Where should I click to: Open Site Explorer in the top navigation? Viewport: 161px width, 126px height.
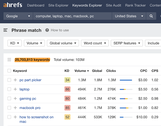(x=58, y=5)
